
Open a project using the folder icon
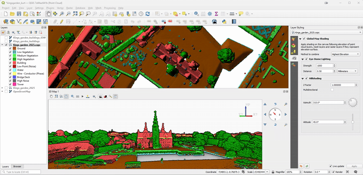tap(12, 14)
